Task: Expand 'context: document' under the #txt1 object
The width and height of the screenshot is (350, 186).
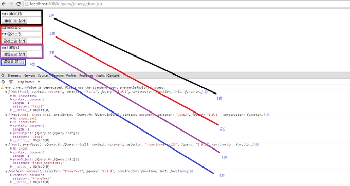Action: click(x=11, y=99)
